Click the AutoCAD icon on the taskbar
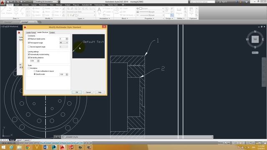 (63, 147)
